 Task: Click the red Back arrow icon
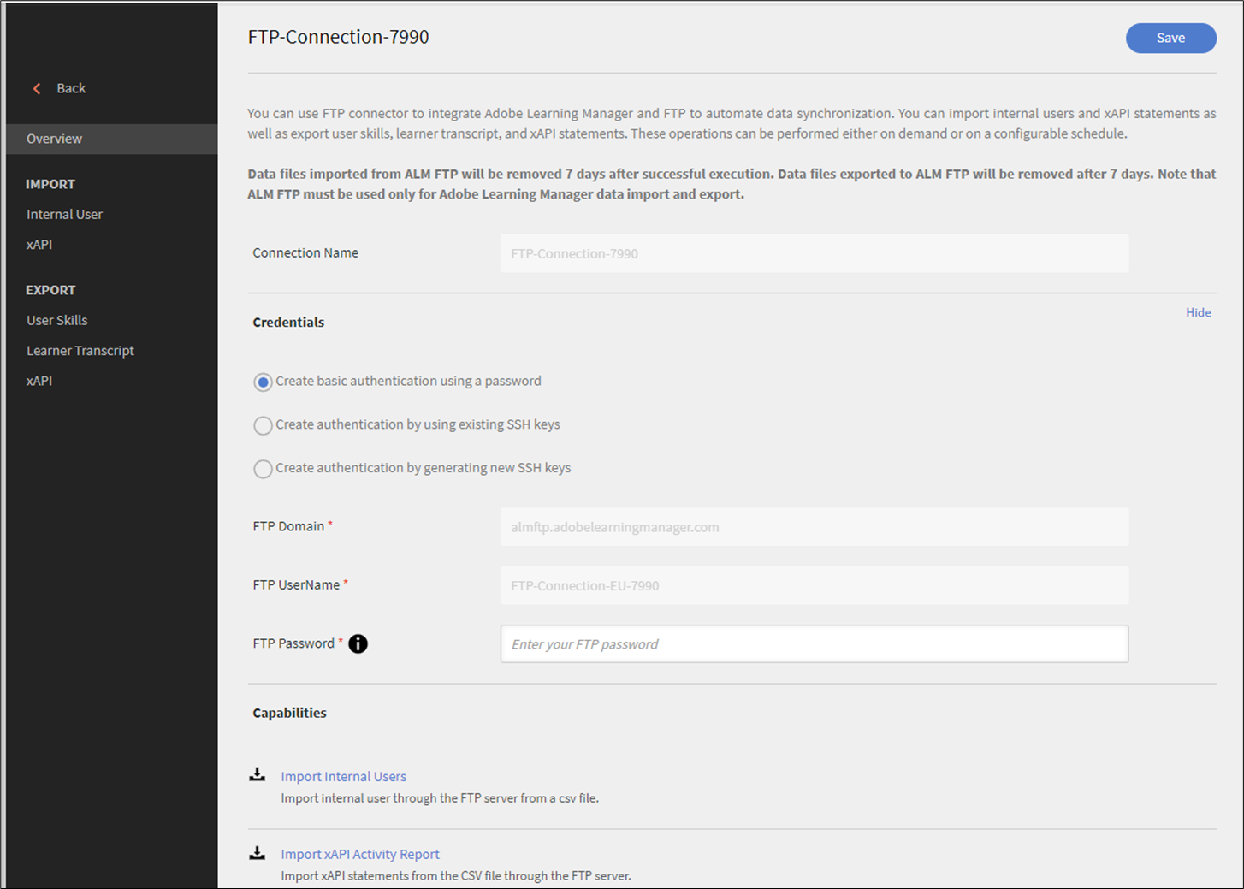(x=37, y=88)
